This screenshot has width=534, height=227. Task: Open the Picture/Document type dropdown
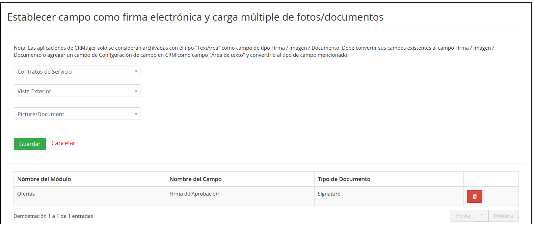(77, 114)
